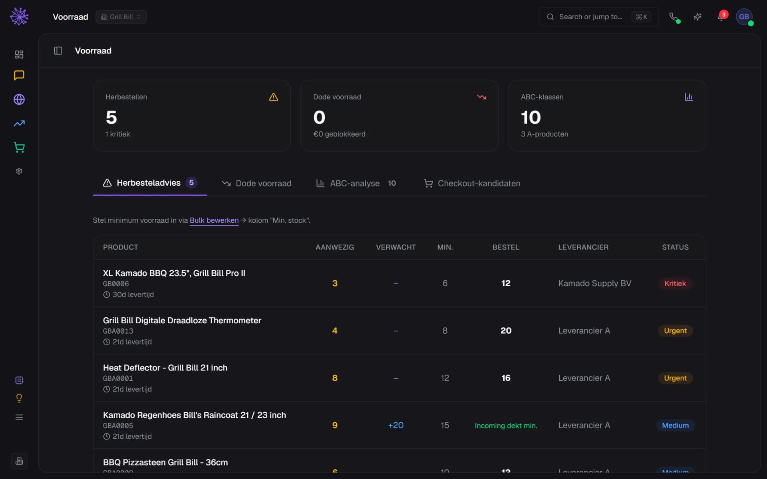Click the warning triangle on Herbestellen card

pyautogui.click(x=273, y=97)
